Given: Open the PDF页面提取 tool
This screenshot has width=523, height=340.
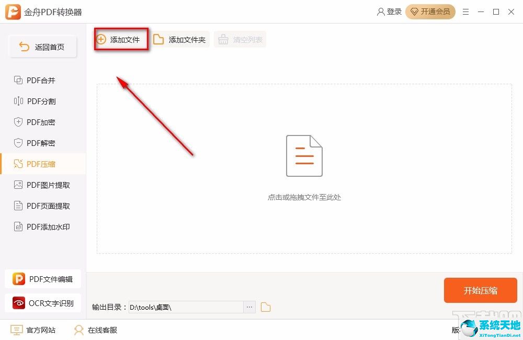Looking at the screenshot, I should (43, 206).
